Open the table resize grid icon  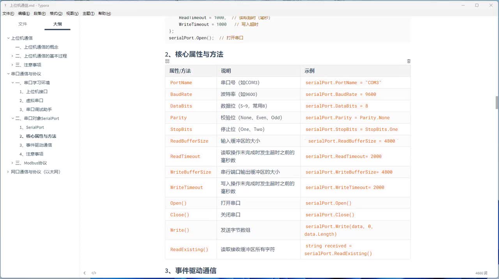[x=167, y=61]
